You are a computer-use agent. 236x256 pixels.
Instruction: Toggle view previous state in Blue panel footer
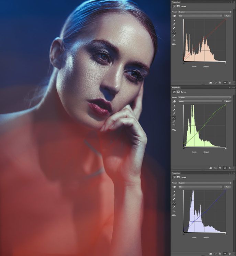[x=215, y=254]
